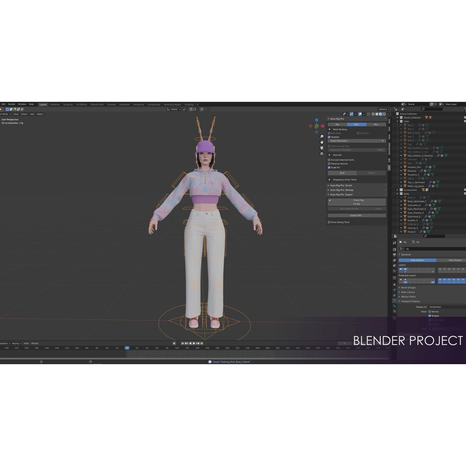This screenshot has width=466, height=466.
Task: Jump to start frame in timeline
Action: click(183, 343)
